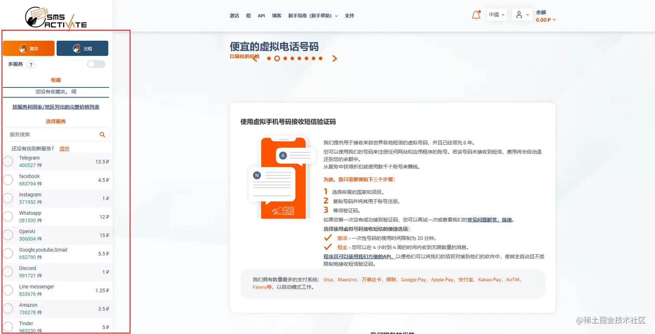Image resolution: width=655 pixels, height=334 pixels.
Task: Click the carousel right arrow
Action: 334,58
